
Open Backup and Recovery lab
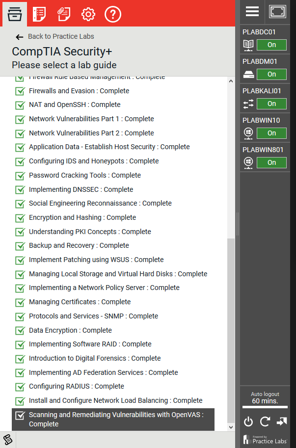(x=79, y=245)
